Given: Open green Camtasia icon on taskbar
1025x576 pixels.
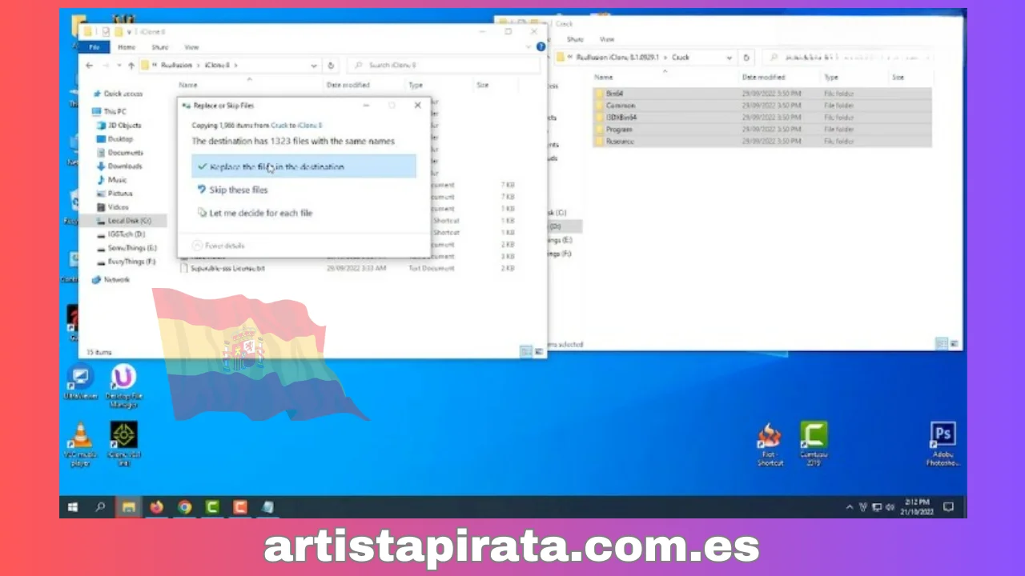Looking at the screenshot, I should click(212, 507).
